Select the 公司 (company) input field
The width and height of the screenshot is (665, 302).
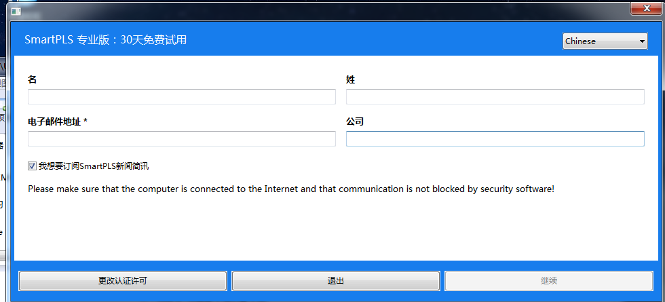coord(495,139)
